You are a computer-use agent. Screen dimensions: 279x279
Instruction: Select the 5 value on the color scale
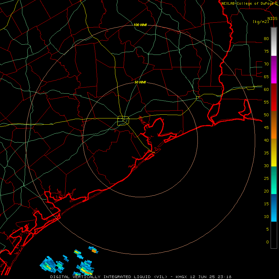pos(268,229)
